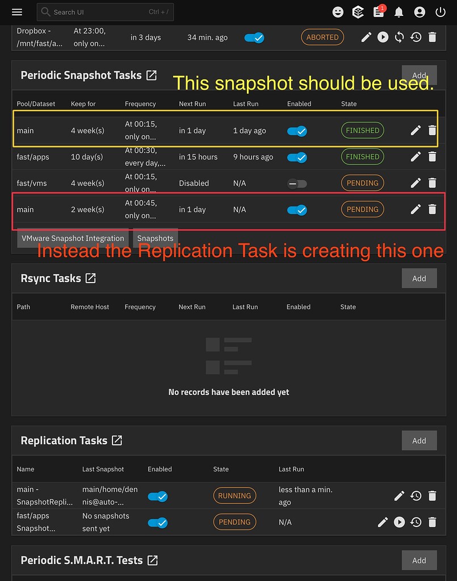Viewport: 457px width, 581px height.
Task: Click the feedback smiley icon
Action: (338, 11)
